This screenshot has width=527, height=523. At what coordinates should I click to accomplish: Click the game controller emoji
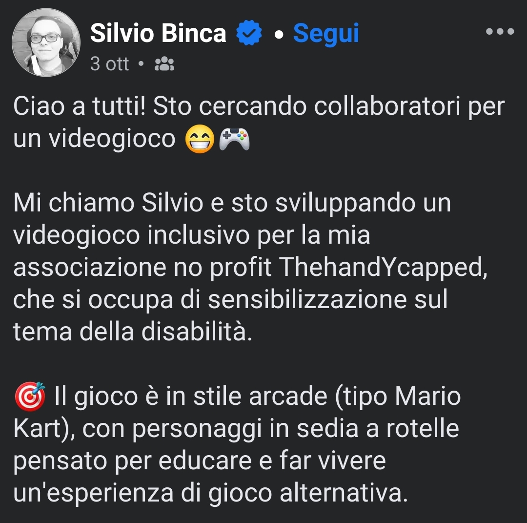(x=234, y=139)
